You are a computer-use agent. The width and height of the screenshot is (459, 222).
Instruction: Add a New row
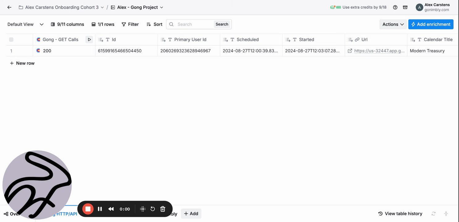pos(22,63)
